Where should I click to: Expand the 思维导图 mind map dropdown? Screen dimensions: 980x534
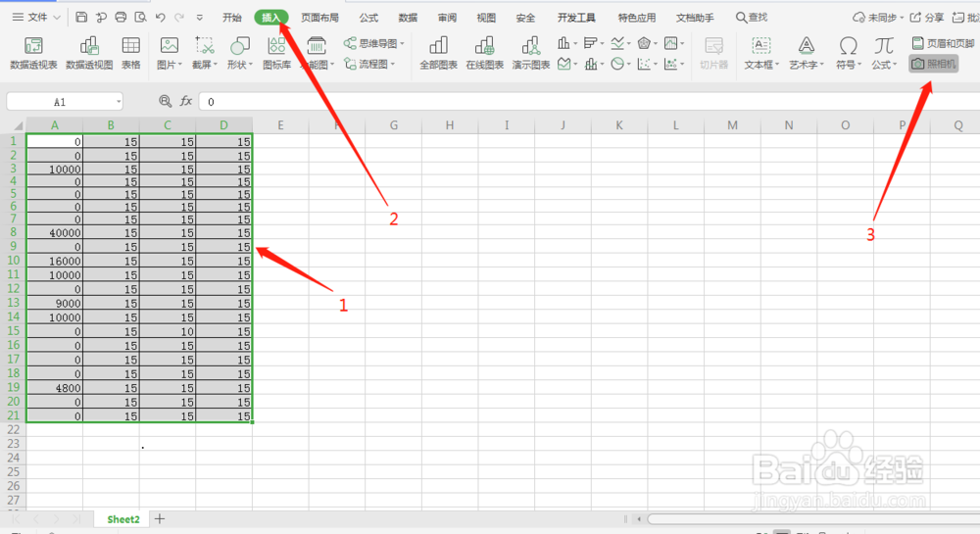(402, 44)
